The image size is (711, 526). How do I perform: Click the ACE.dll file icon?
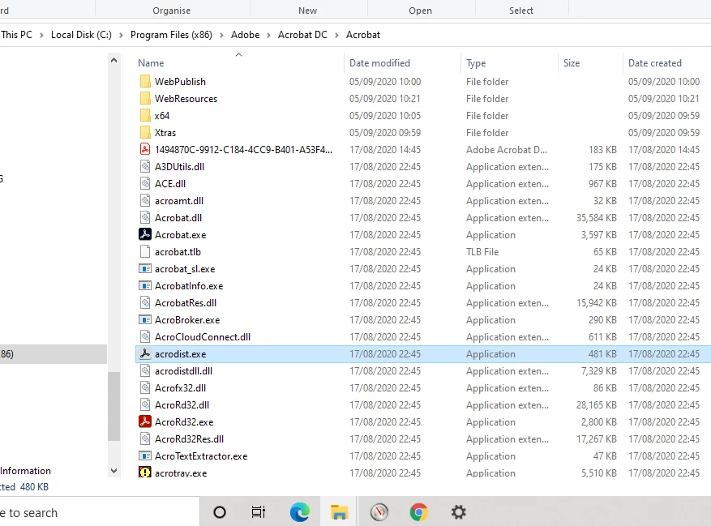[145, 184]
